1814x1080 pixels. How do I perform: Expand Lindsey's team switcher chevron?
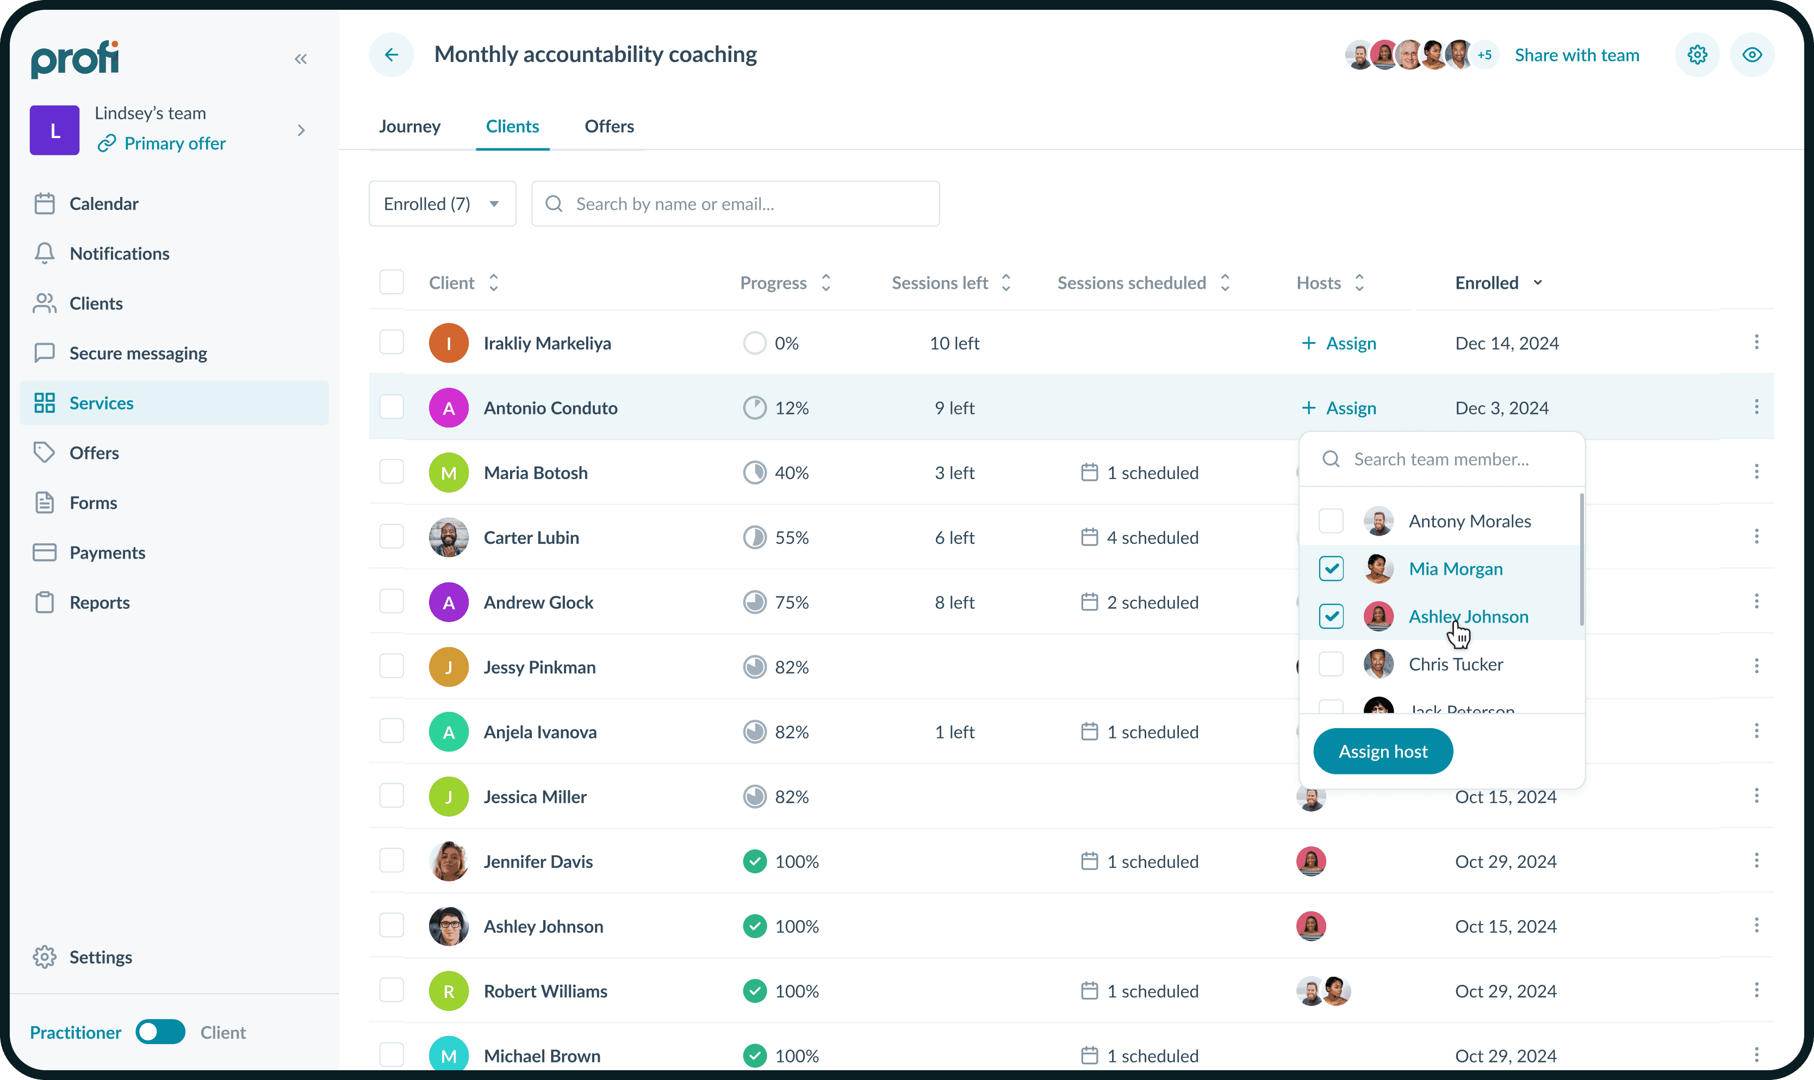click(x=301, y=131)
